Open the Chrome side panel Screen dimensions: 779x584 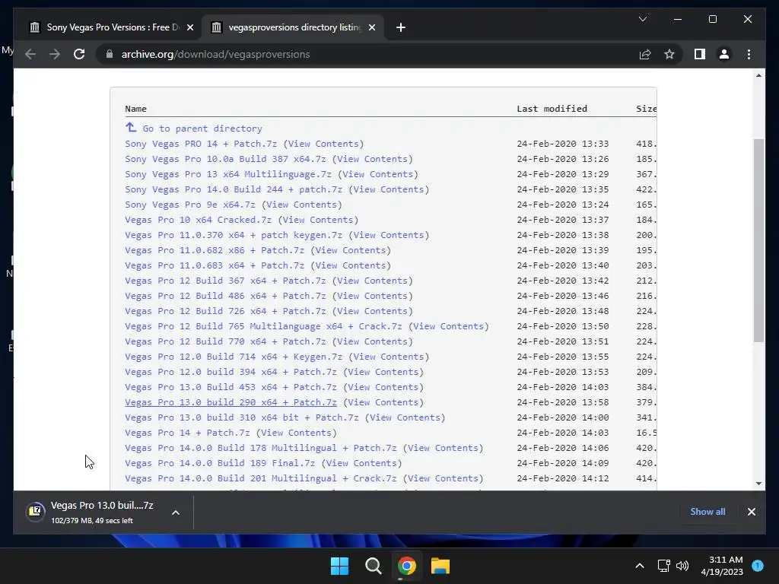coord(700,54)
